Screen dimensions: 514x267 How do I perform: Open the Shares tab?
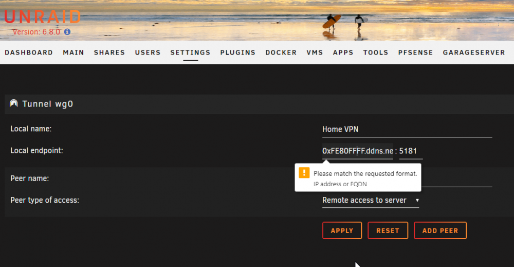click(x=109, y=52)
